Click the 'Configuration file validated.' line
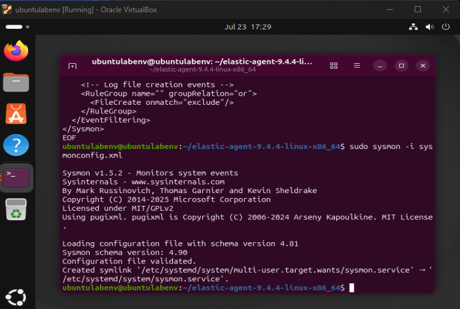The height and width of the screenshot is (309, 460). pyautogui.click(x=129, y=261)
